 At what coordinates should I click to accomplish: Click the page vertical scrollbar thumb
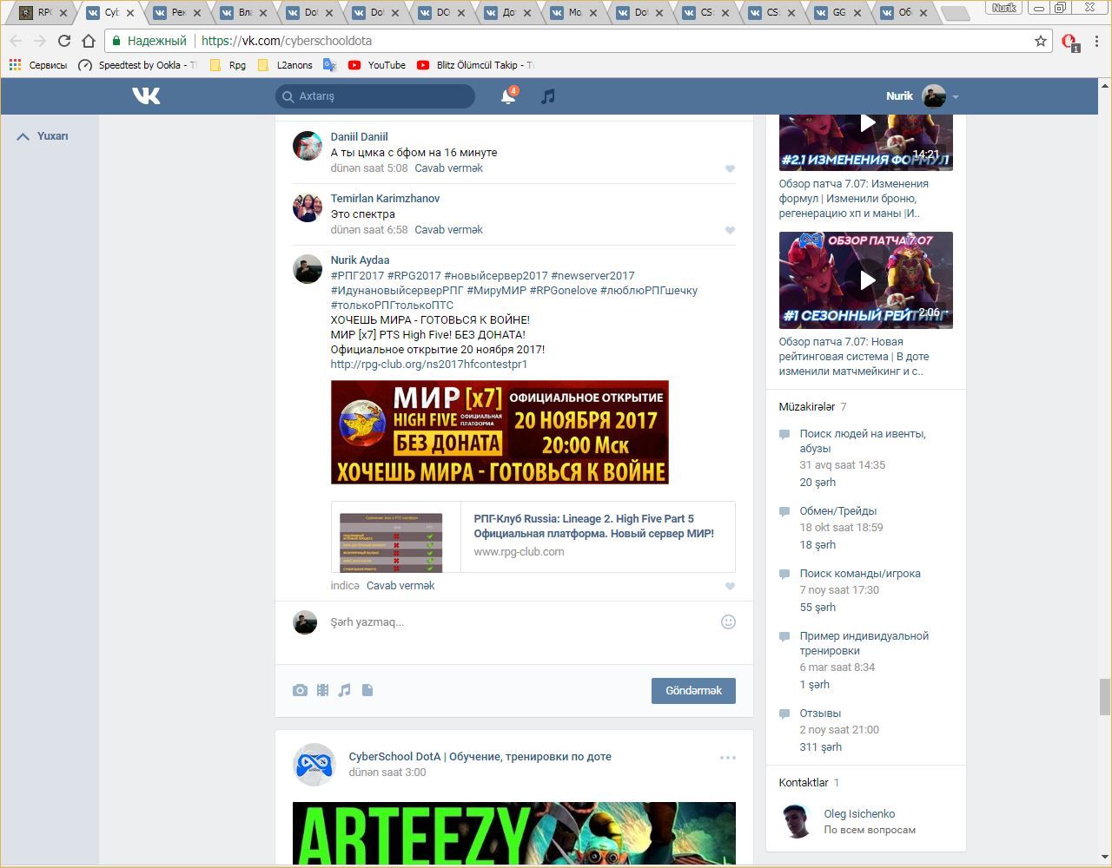pos(1105,696)
